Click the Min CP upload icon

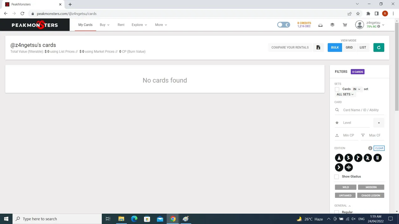[337, 135]
